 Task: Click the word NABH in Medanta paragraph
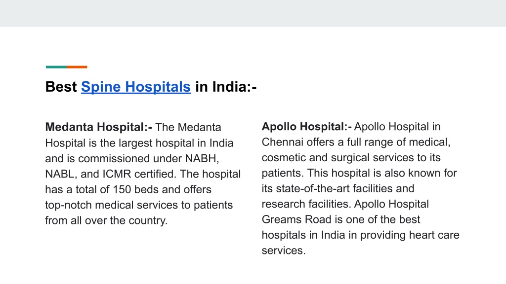[x=202, y=158]
